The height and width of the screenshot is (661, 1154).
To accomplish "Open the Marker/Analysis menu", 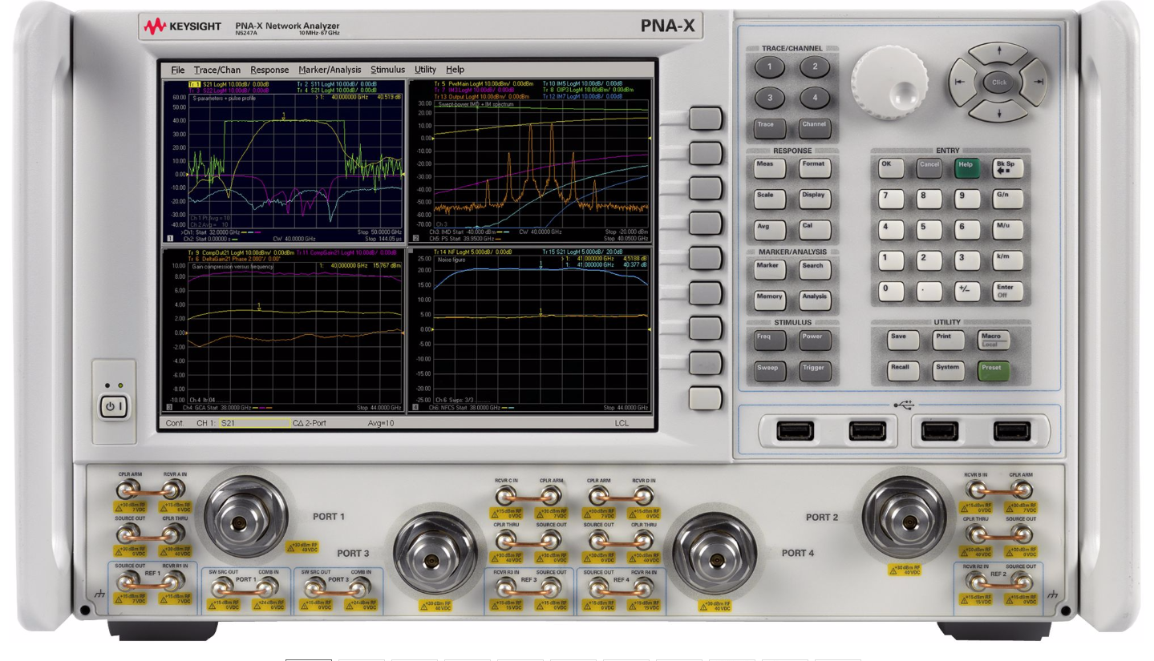I will point(330,70).
